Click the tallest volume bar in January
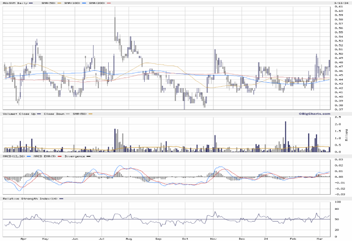 pos(286,123)
